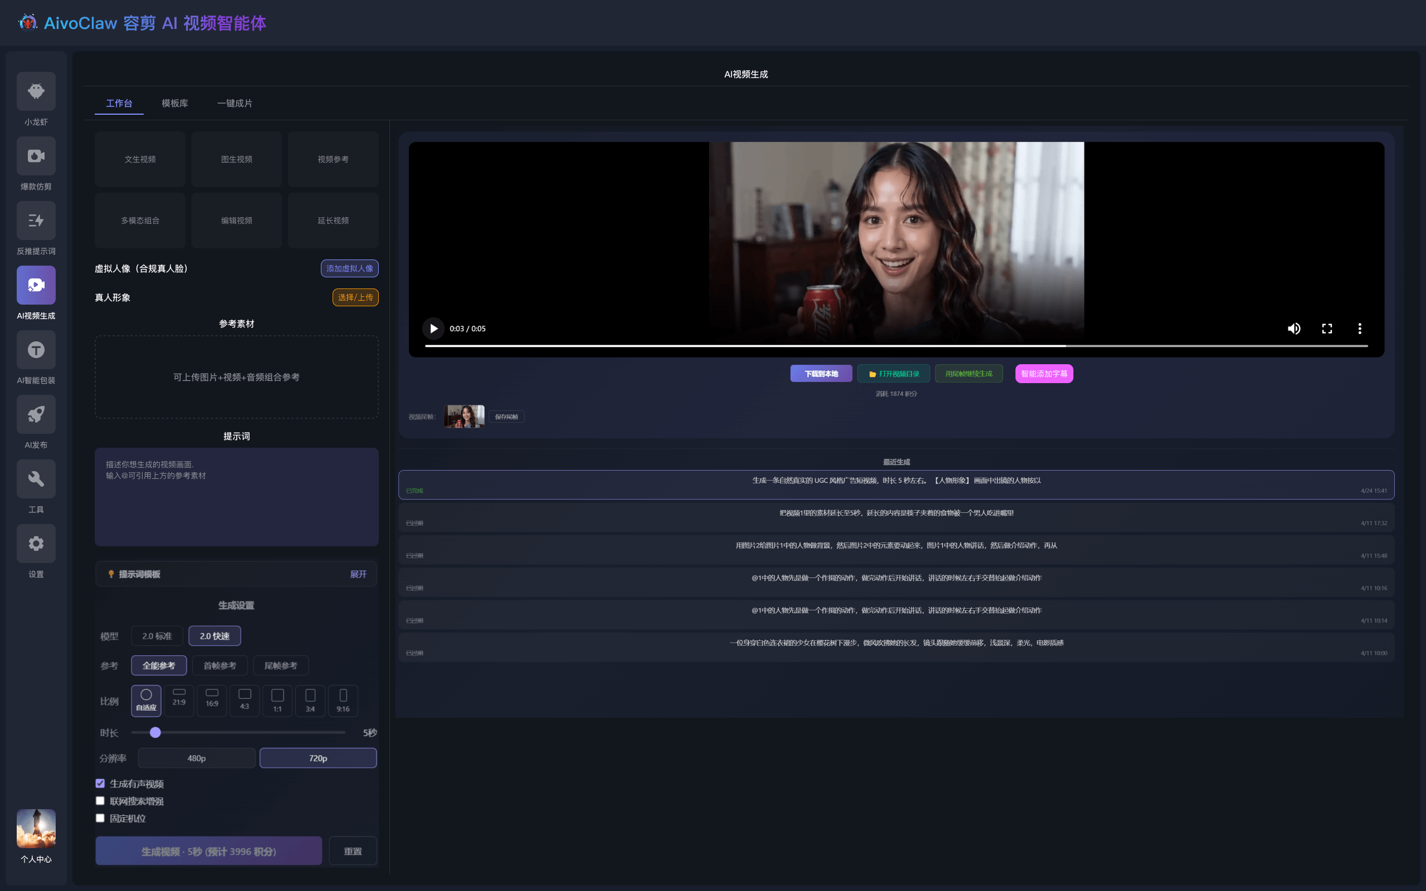The image size is (1426, 891).
Task: Click the 下载到本地 button
Action: (821, 374)
